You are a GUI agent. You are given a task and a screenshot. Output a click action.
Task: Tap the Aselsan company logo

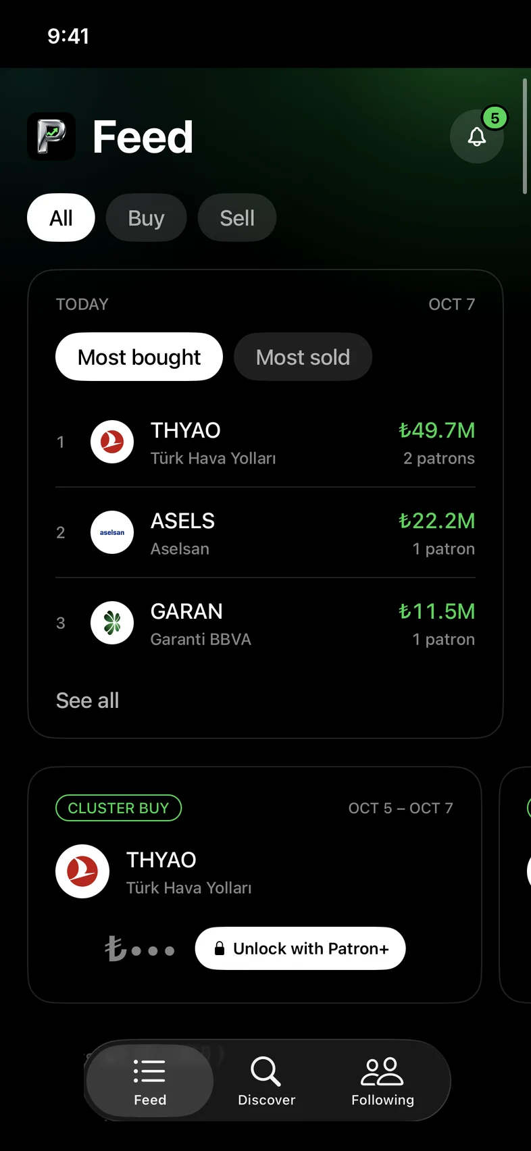[112, 532]
